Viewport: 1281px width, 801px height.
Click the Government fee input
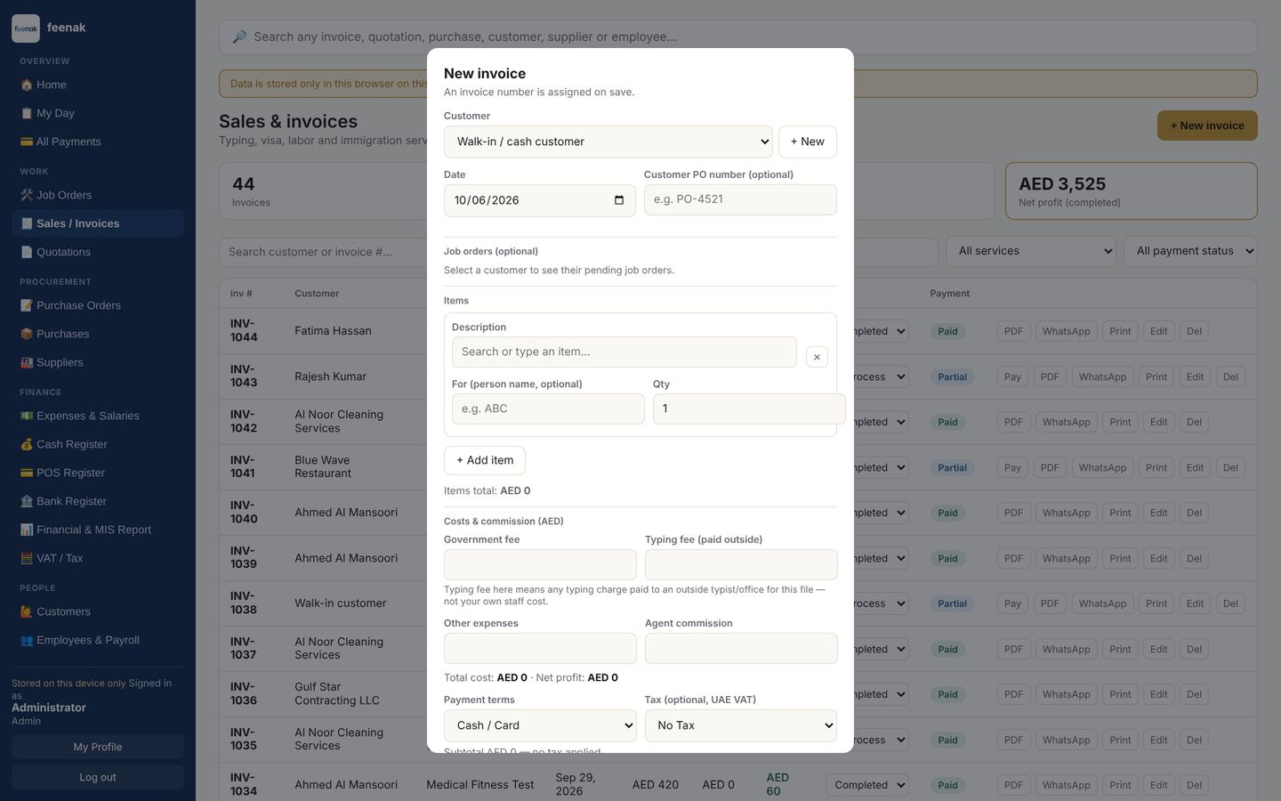[540, 564]
